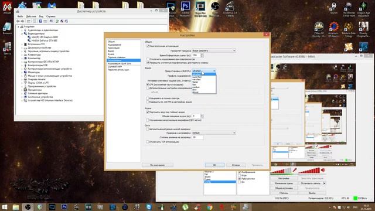Viewport: 375px width, 211px height.
Task: Adjust the microphone volume meter in OBS
Action: coord(281,171)
